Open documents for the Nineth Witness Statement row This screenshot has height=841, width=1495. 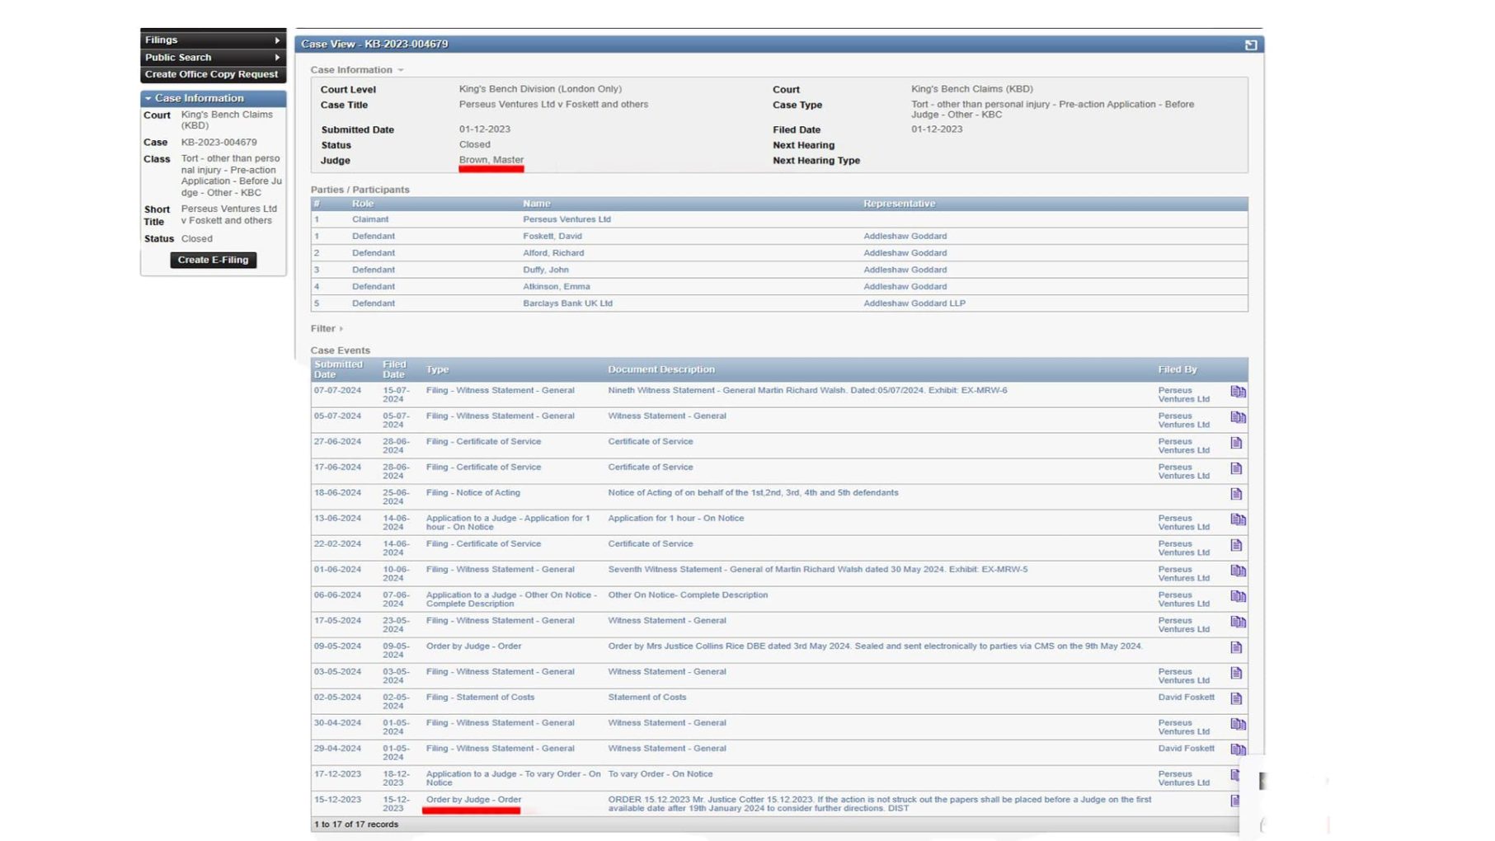(1239, 392)
